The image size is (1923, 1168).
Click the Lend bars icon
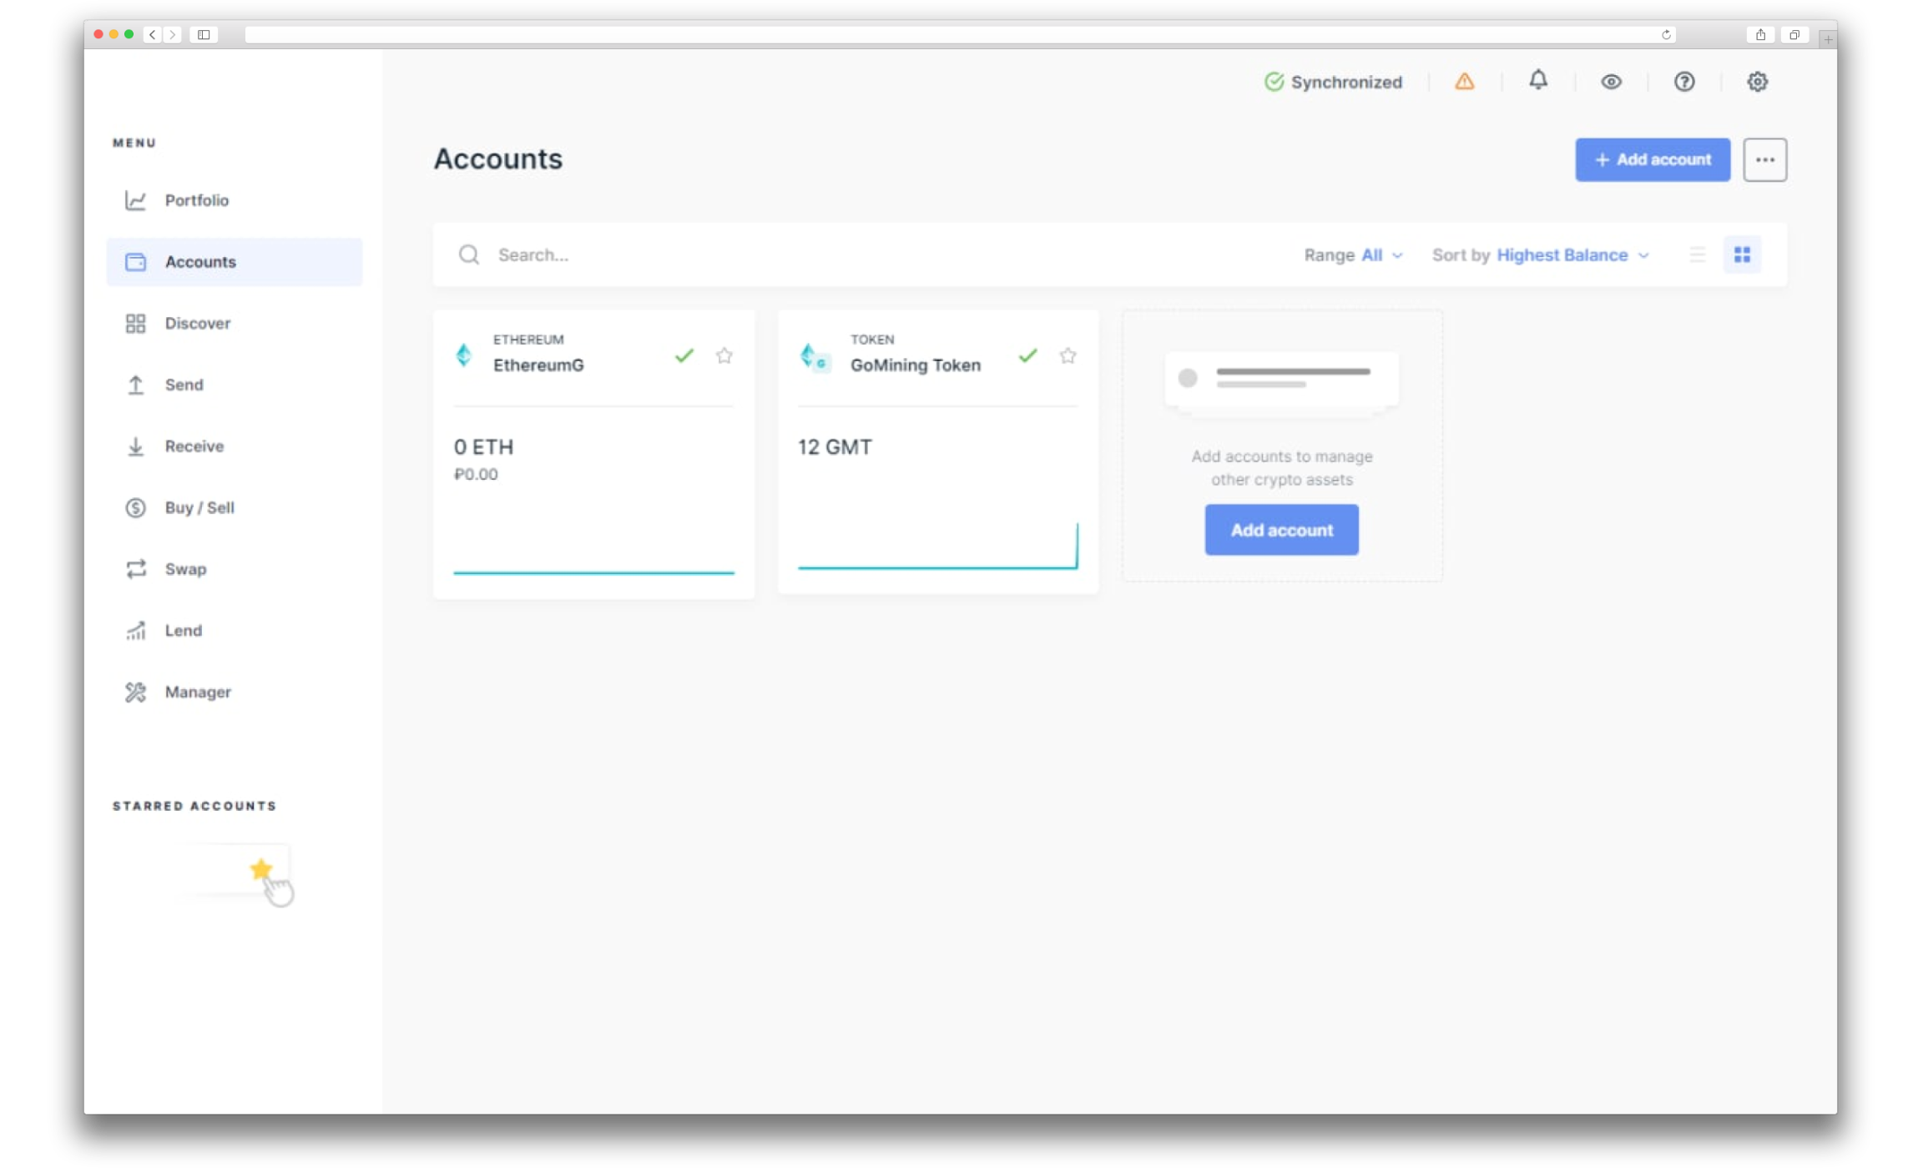click(x=135, y=631)
